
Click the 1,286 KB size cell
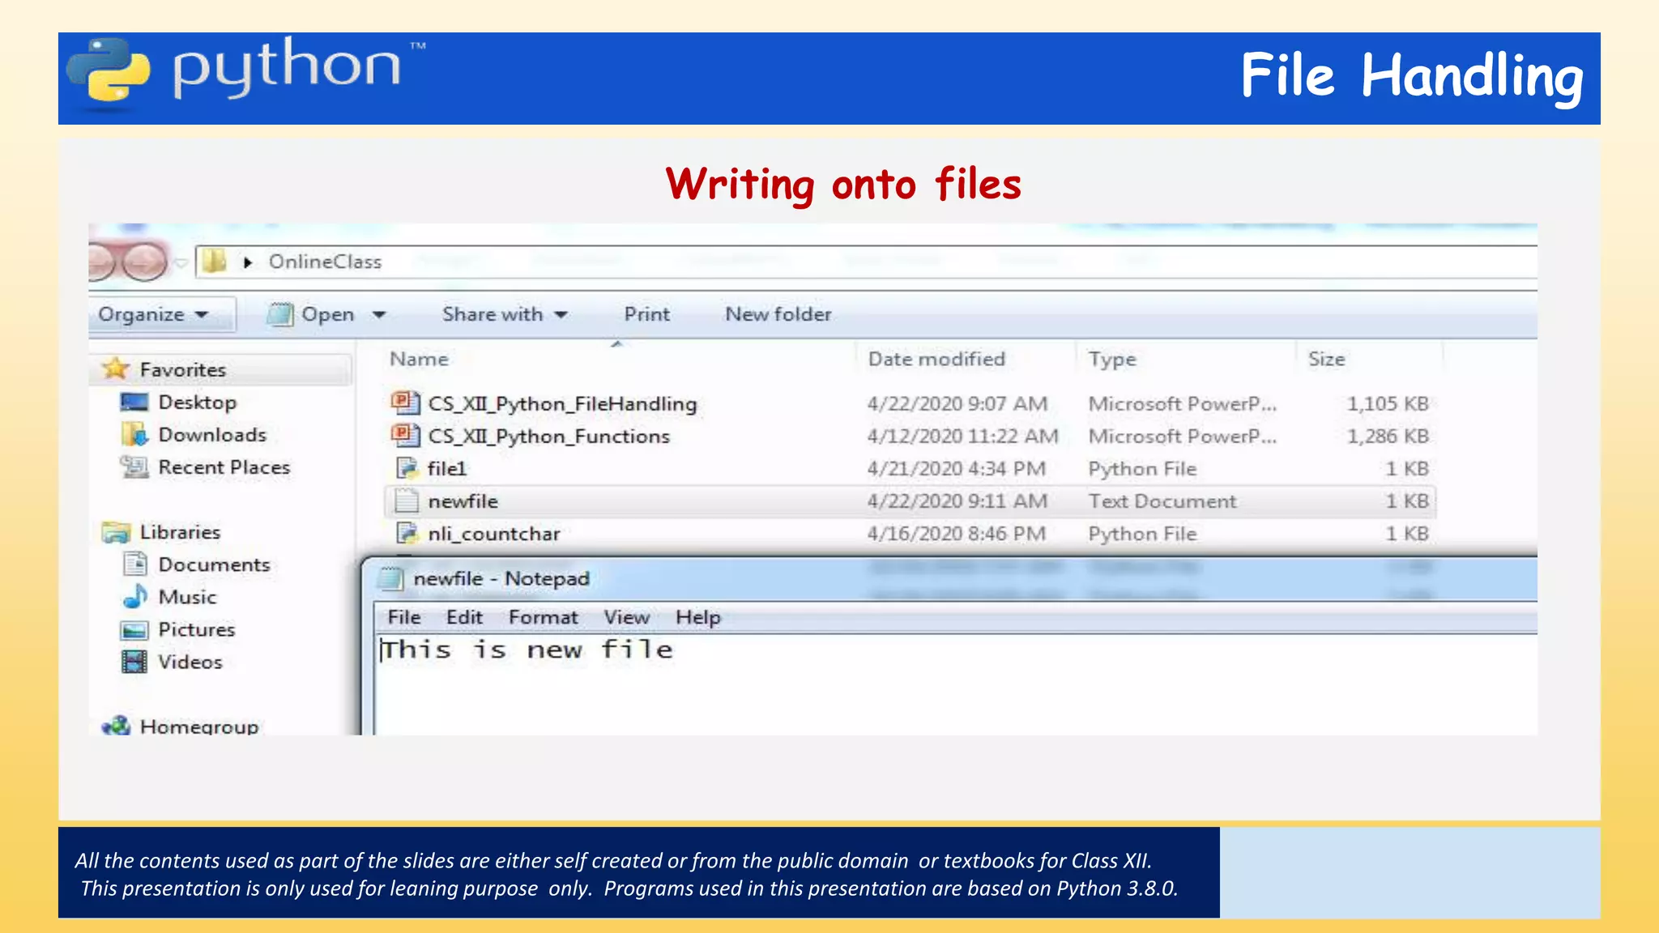pos(1388,436)
